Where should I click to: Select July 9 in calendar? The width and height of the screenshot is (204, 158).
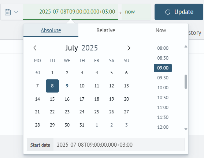coord(67,86)
